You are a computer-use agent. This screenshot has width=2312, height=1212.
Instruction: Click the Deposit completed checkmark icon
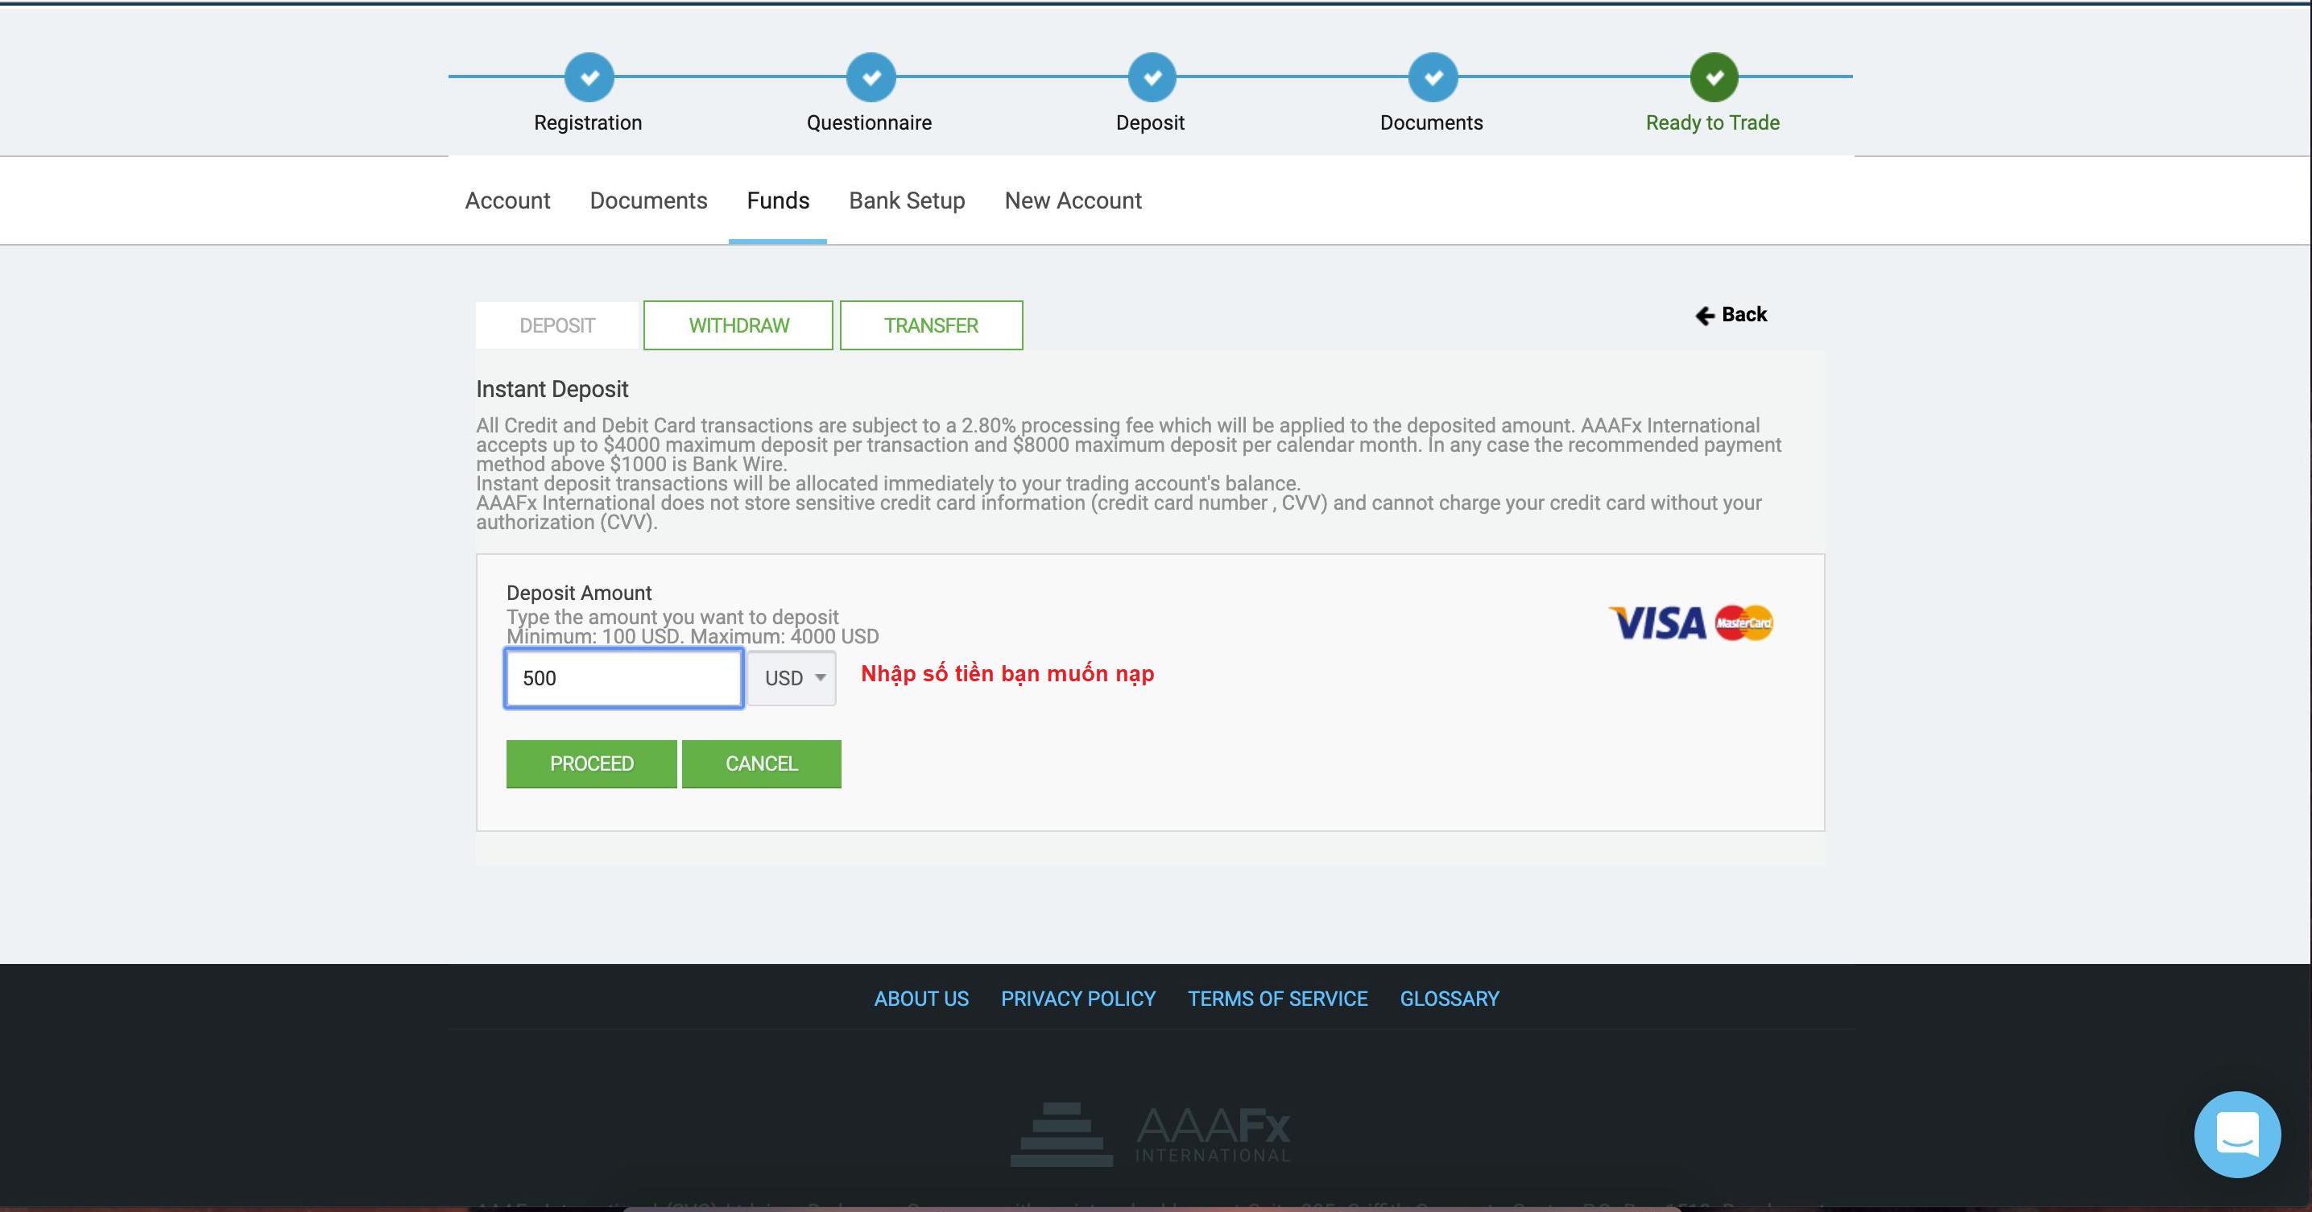click(1150, 77)
